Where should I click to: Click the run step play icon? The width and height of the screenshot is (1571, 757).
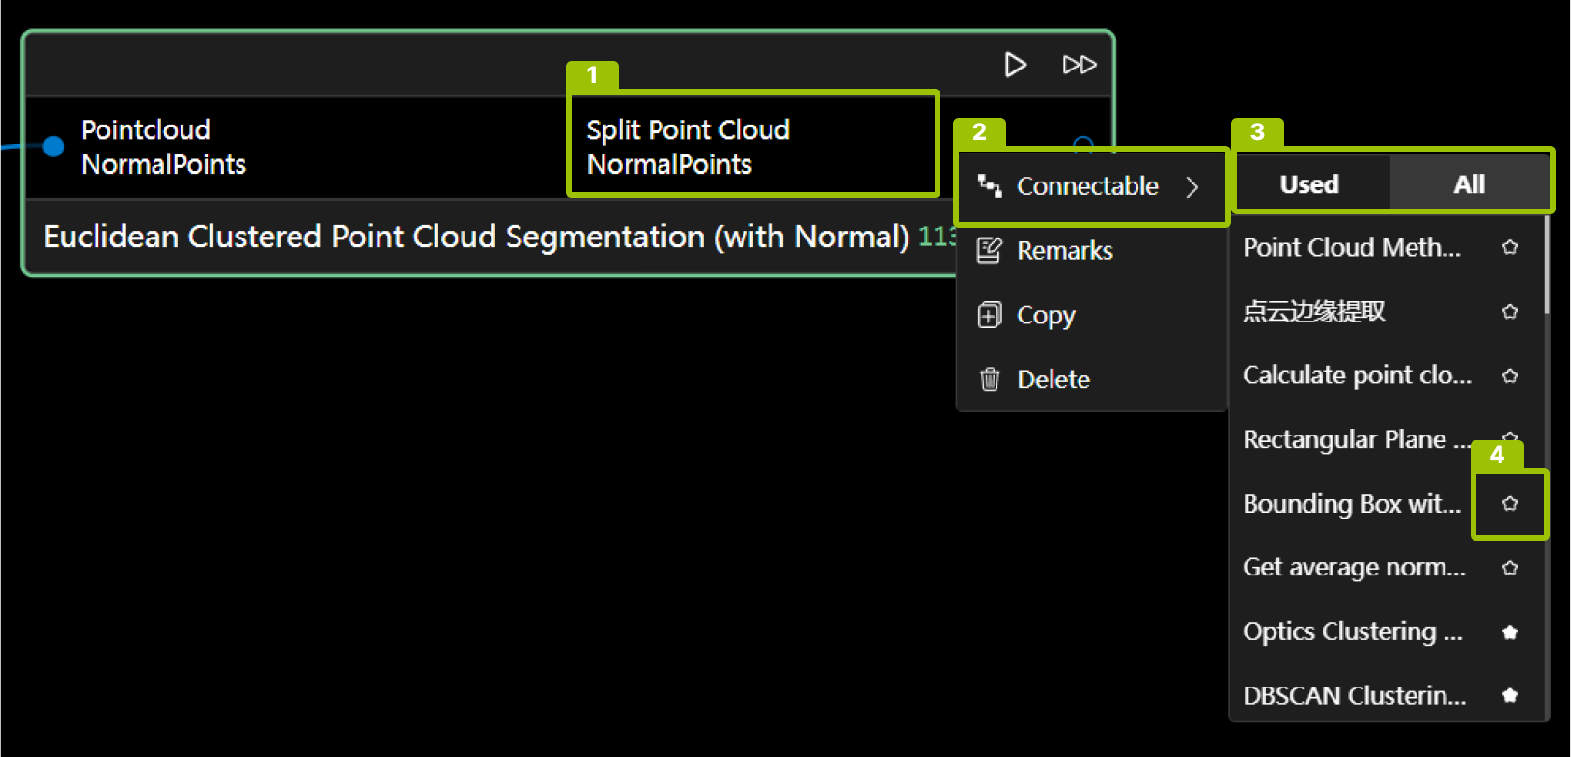tap(1015, 65)
